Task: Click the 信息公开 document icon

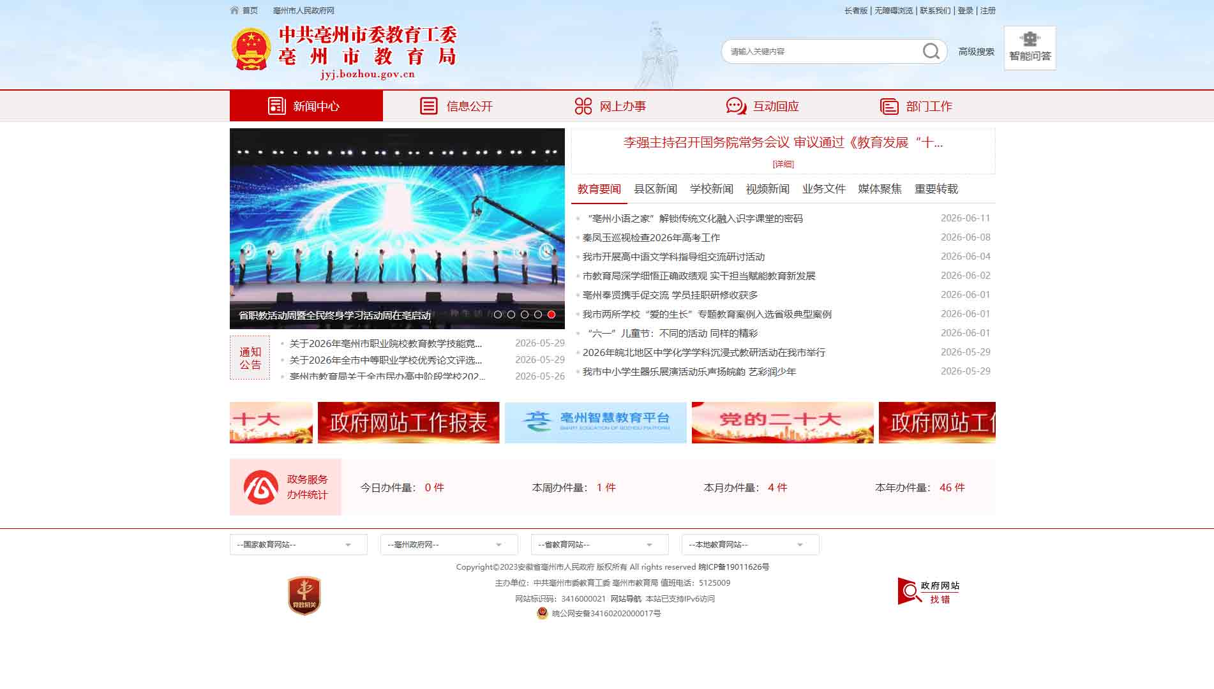Action: pyautogui.click(x=429, y=106)
